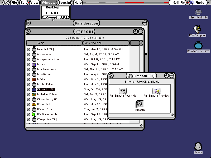The width and height of the screenshot is (211, 158).
Task: Click the Finder application menu icon
Action: 192,3
